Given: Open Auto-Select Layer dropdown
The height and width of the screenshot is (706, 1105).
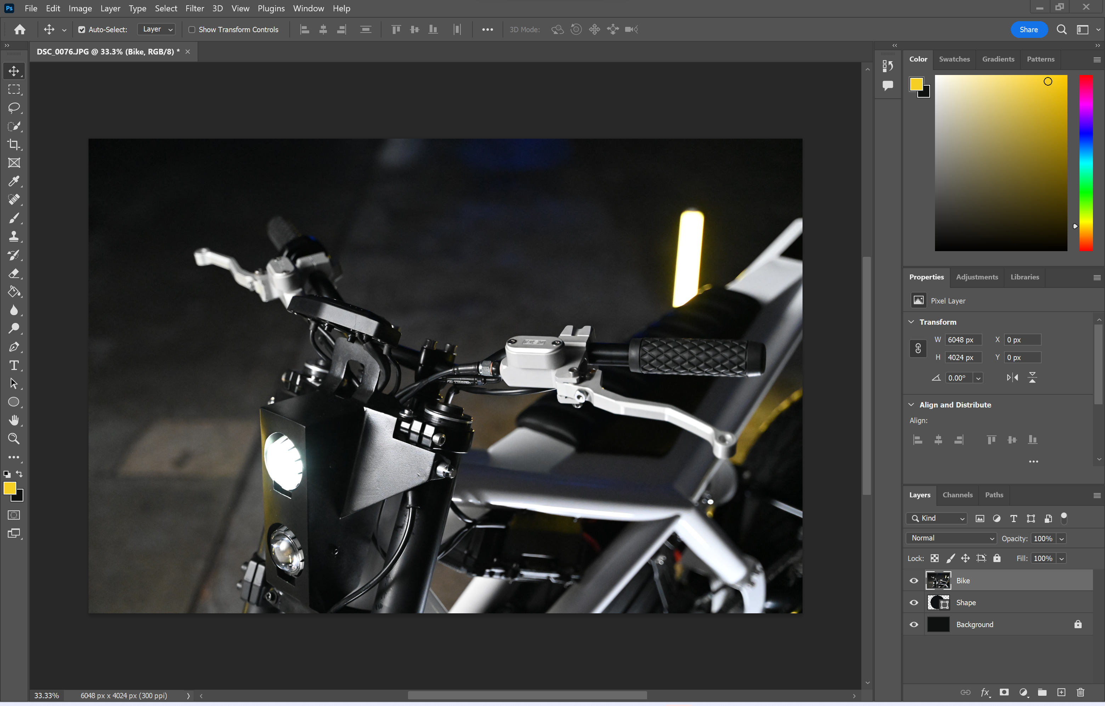Looking at the screenshot, I should (x=157, y=29).
